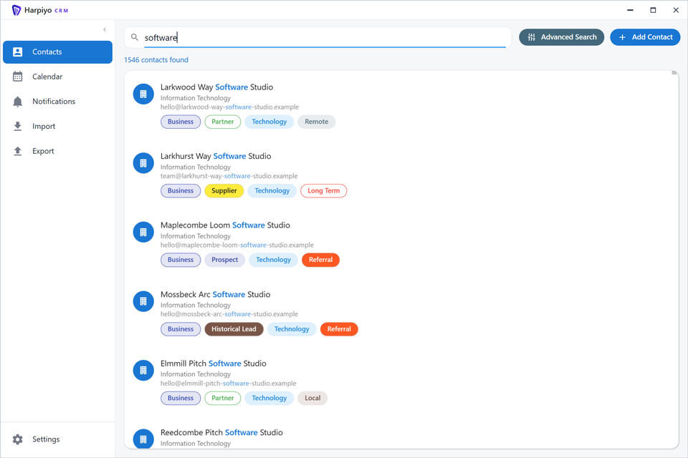Open Settings in the sidebar
The width and height of the screenshot is (688, 458).
[x=57, y=439]
